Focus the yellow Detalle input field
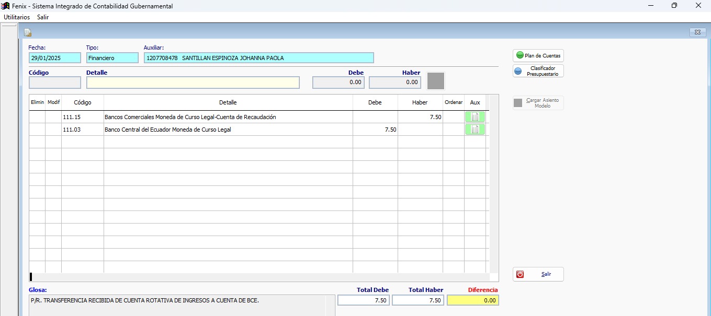Viewport: 711px width, 316px height. pyautogui.click(x=193, y=83)
